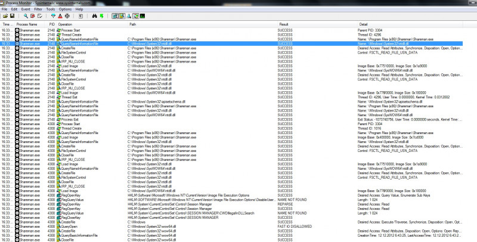The image size is (477, 242).
Task: Open the Tools menu
Action: point(51,10)
